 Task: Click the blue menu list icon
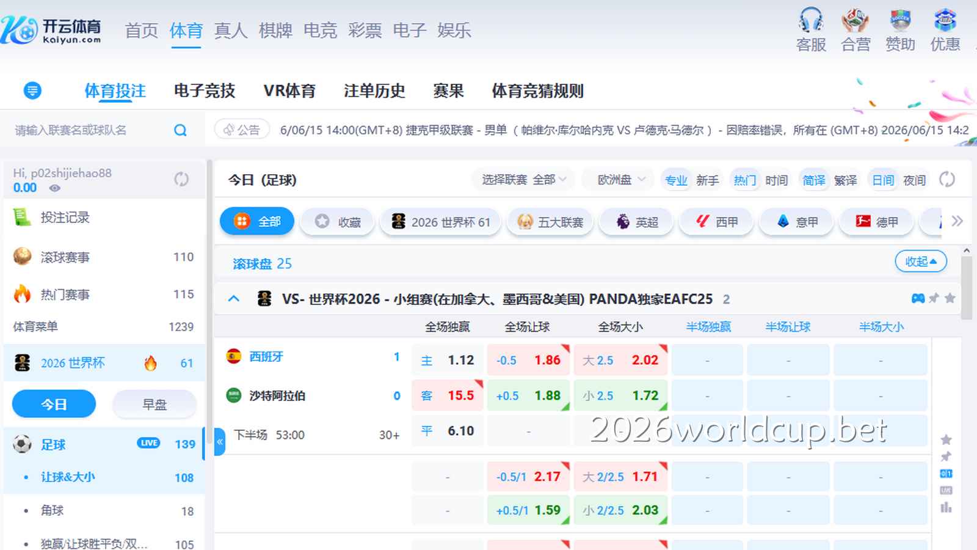point(32,91)
